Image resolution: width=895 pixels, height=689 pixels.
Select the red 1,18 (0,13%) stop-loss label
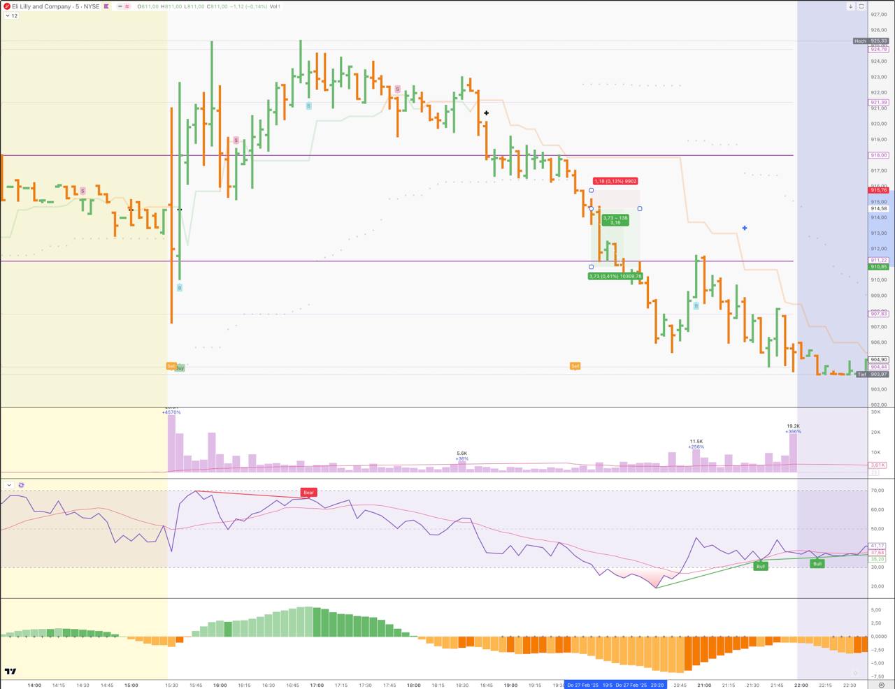point(615,181)
